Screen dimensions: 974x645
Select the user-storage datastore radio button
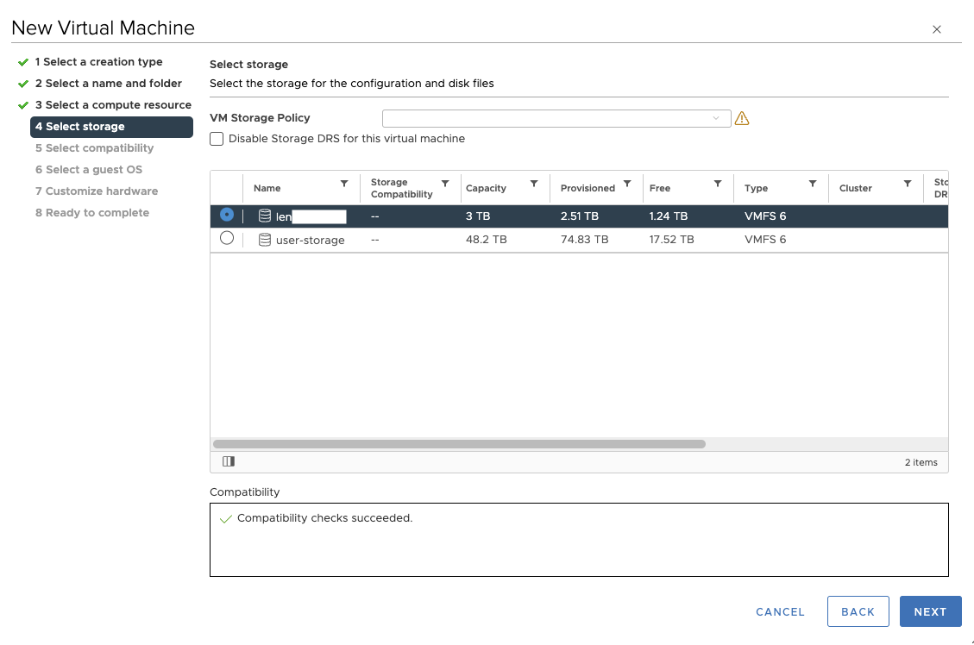(x=227, y=238)
